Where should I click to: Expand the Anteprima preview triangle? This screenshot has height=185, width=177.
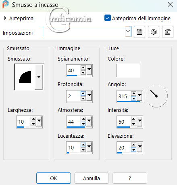5,18
